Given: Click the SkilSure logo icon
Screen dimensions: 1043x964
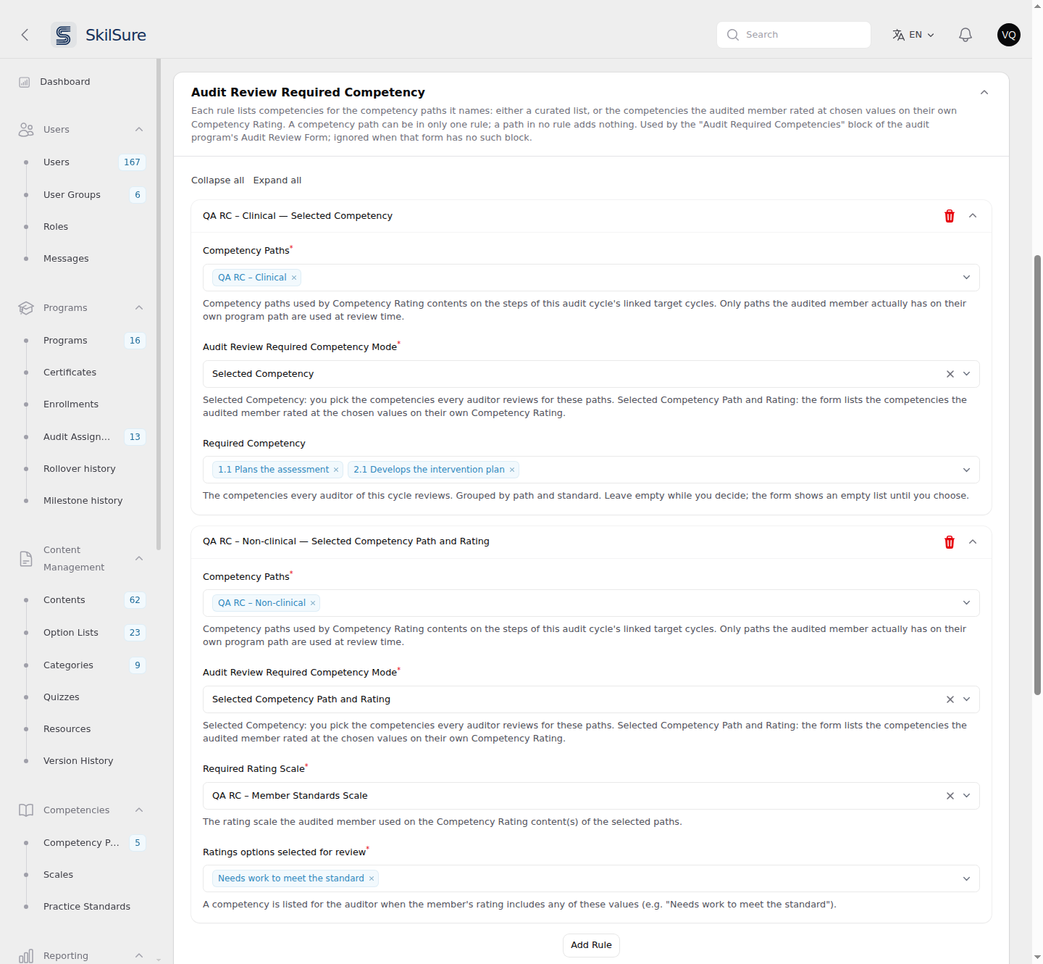Looking at the screenshot, I should [x=64, y=35].
